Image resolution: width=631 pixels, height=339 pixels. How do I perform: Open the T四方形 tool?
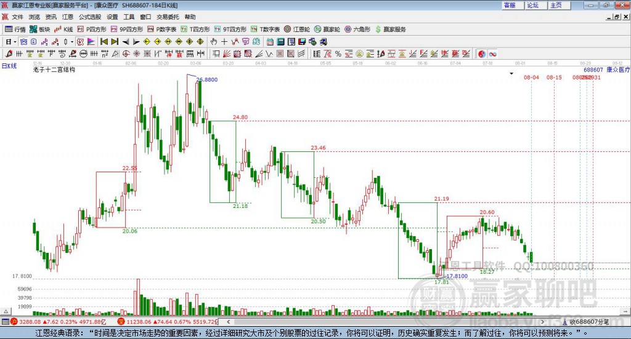click(x=195, y=30)
